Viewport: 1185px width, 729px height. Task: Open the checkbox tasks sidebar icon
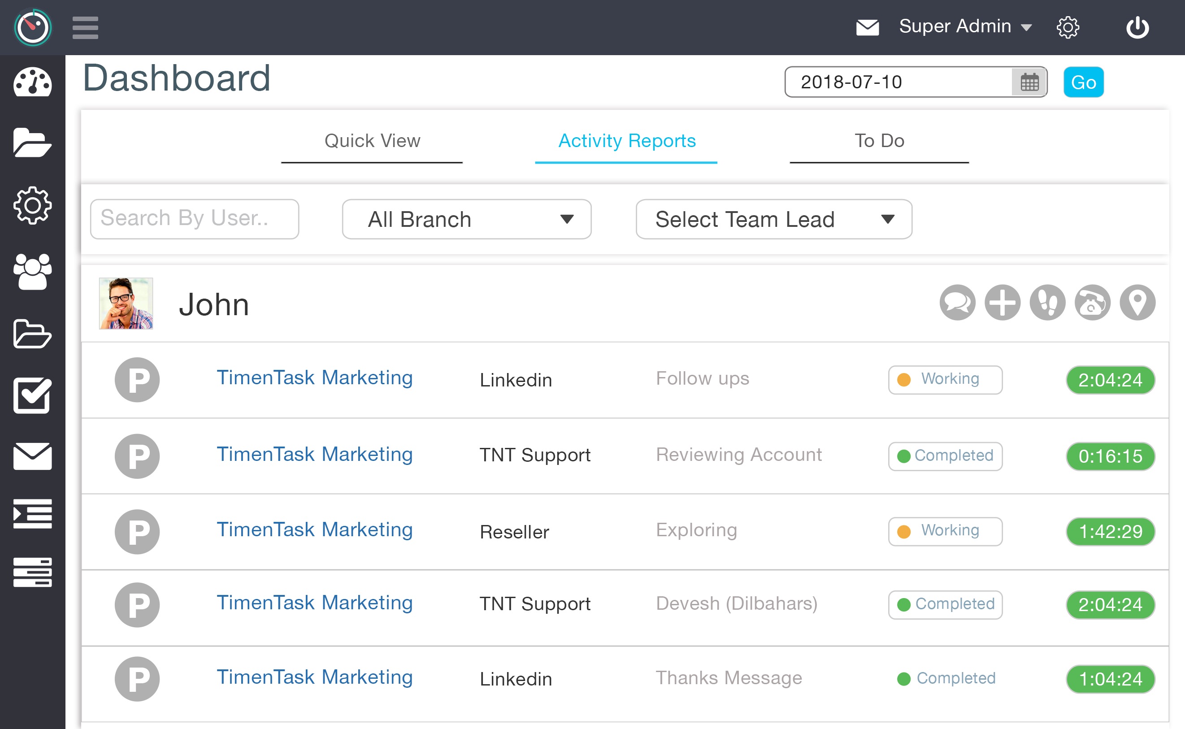pyautogui.click(x=33, y=395)
